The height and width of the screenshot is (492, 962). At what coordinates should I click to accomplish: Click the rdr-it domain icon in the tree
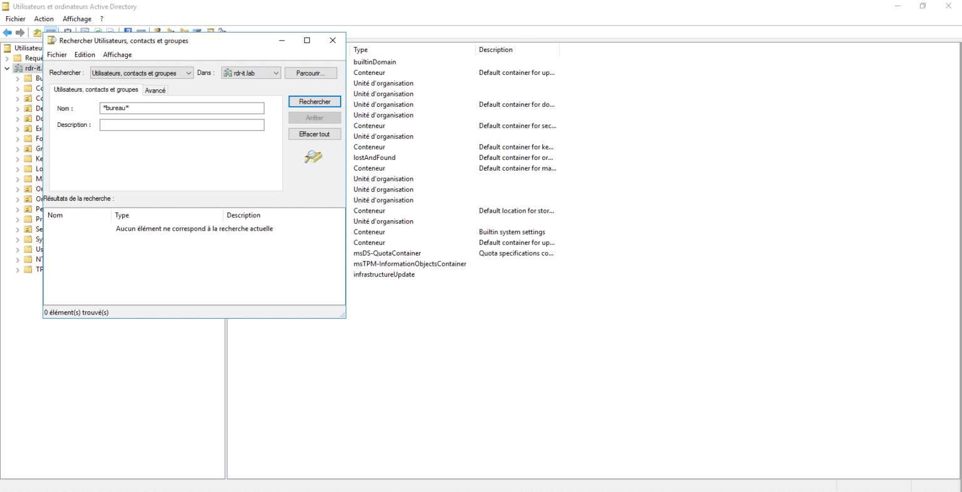tap(18, 68)
